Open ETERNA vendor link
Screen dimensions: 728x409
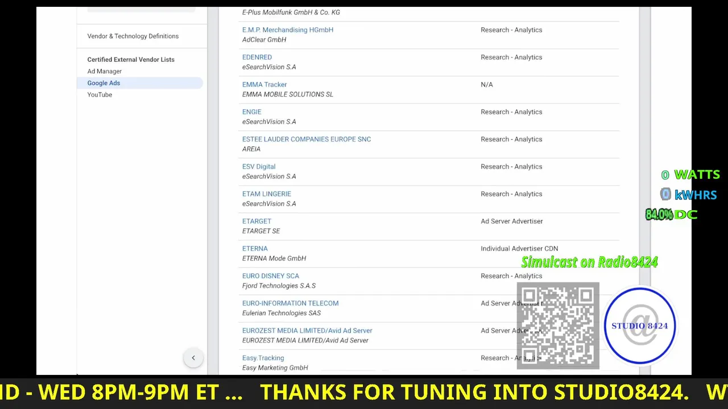pos(255,248)
